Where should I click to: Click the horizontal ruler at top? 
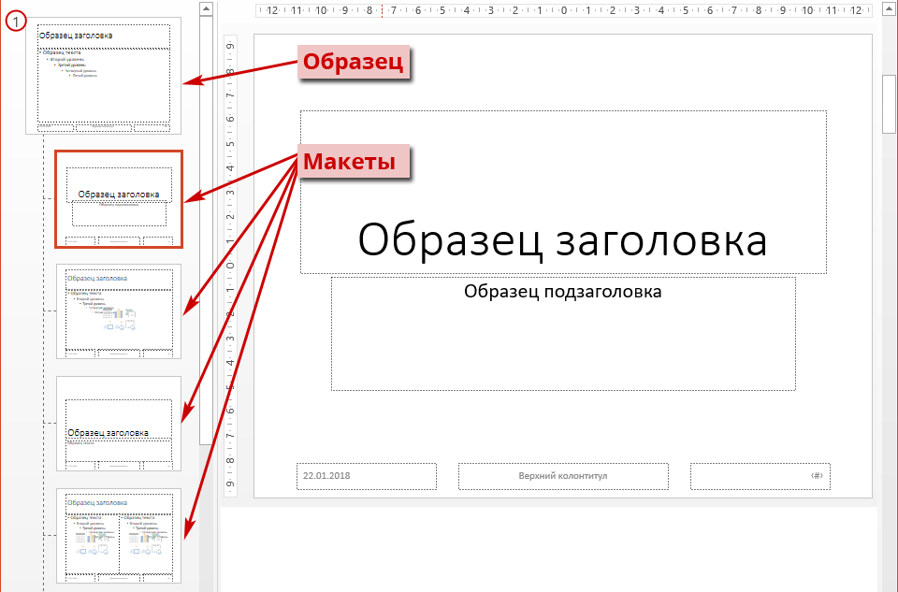(563, 10)
